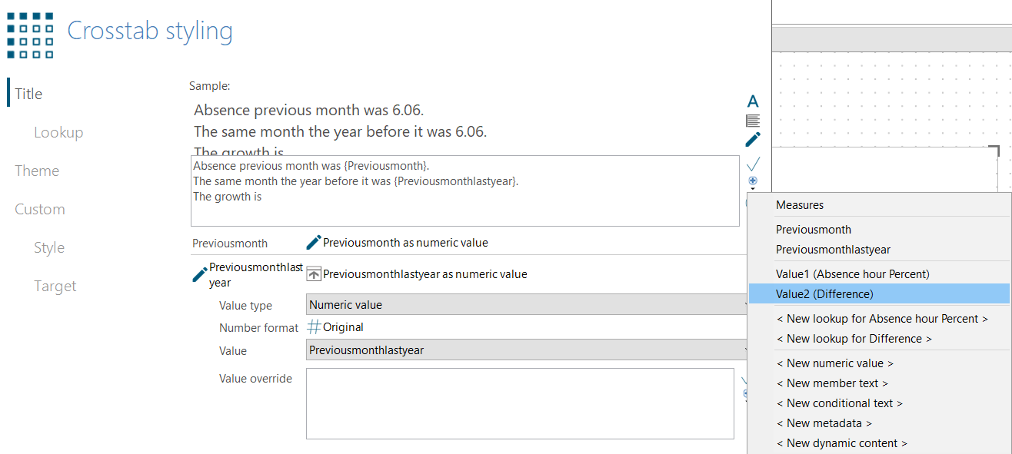Click collapse icon before 'Previousmonthlastyear as numeric value'

coord(313,274)
